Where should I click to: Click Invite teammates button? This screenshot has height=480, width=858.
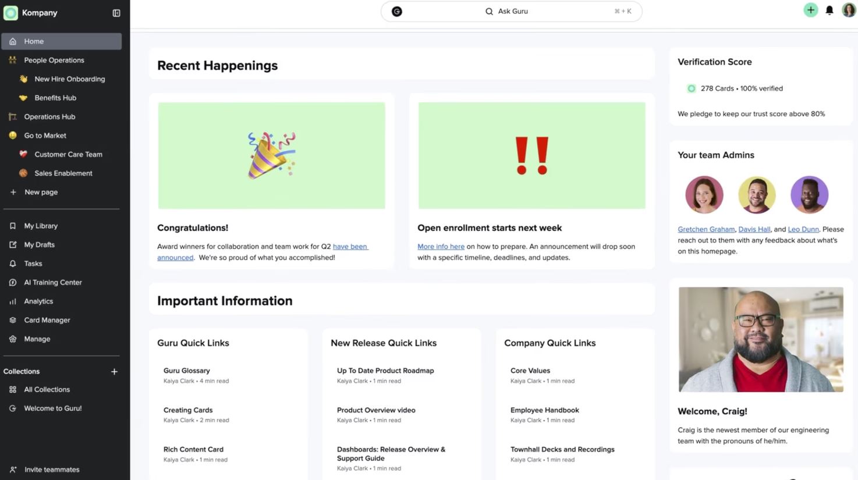[x=51, y=470]
